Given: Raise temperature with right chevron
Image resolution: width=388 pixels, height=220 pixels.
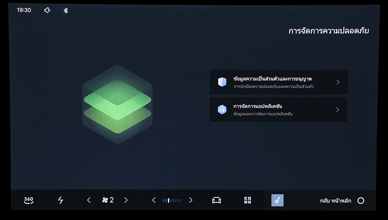Looking at the screenshot, I should coord(191,200).
